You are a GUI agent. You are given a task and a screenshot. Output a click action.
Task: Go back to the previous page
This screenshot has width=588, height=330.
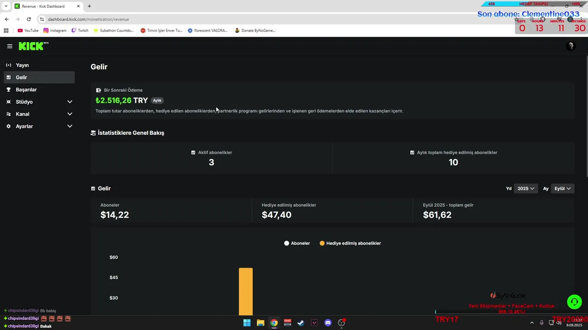6,19
